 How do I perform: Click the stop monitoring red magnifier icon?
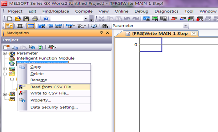199,19
